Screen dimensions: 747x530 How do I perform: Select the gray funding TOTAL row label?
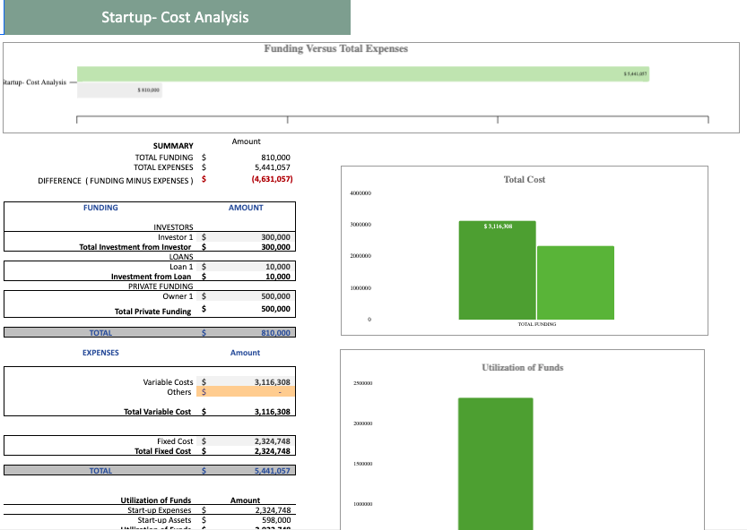point(100,333)
